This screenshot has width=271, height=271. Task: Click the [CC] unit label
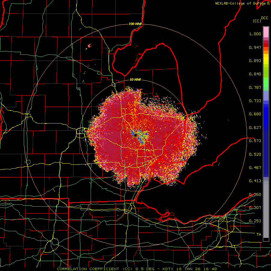257,21
